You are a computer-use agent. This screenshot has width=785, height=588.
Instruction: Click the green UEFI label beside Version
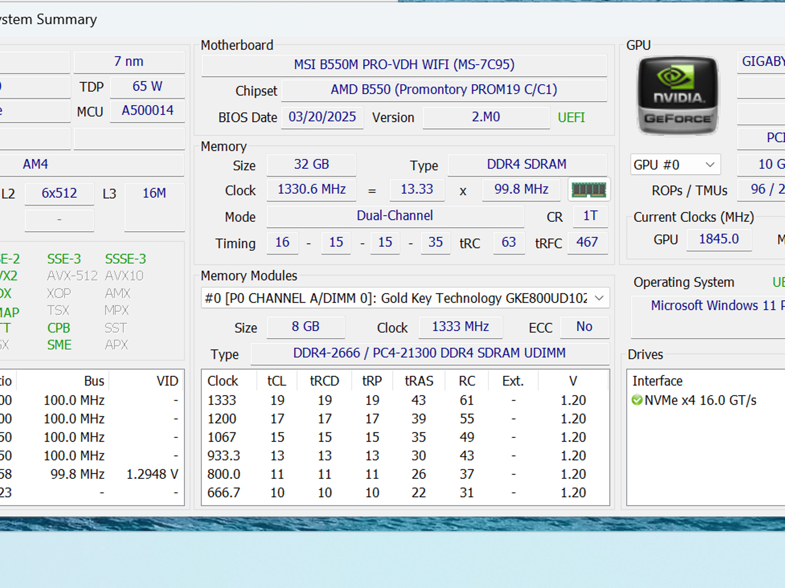point(571,118)
